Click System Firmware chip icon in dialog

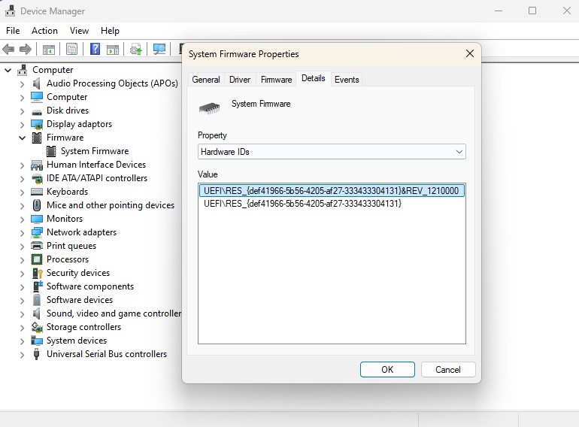tap(209, 108)
